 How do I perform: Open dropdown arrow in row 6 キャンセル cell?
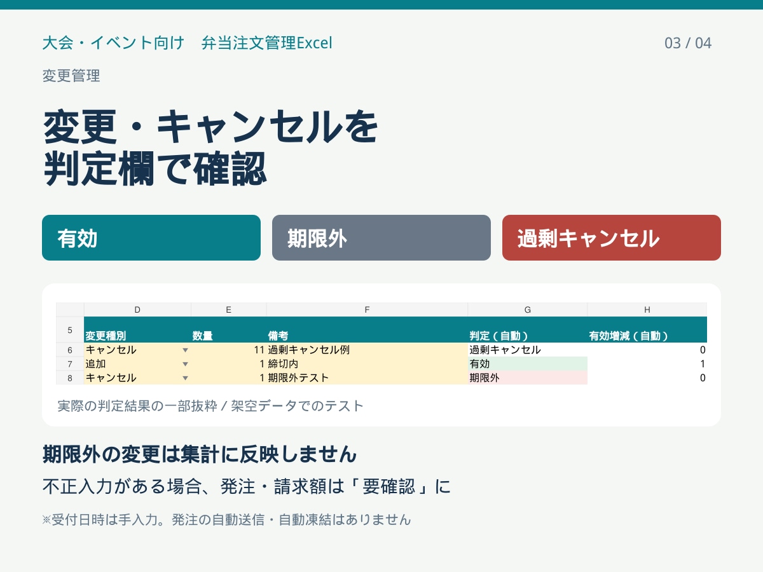pyautogui.click(x=185, y=350)
